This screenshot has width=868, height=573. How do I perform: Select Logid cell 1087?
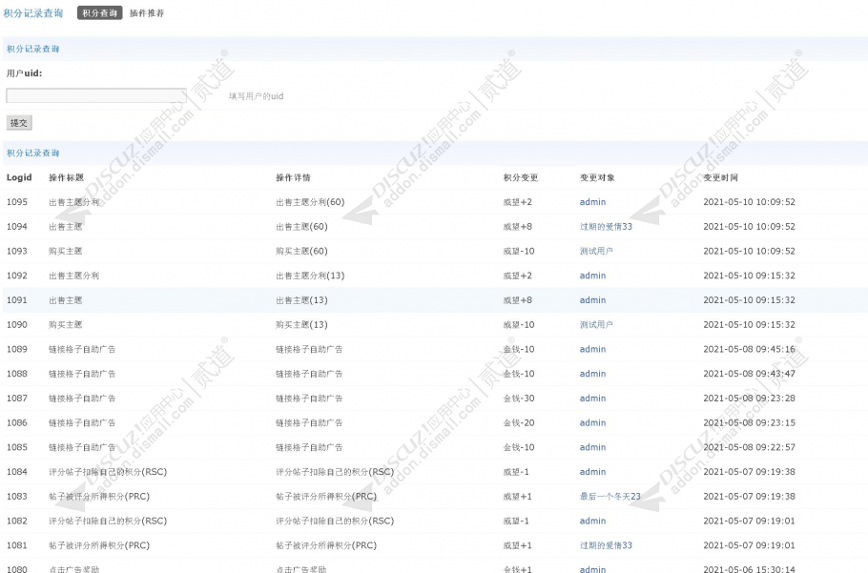16,398
